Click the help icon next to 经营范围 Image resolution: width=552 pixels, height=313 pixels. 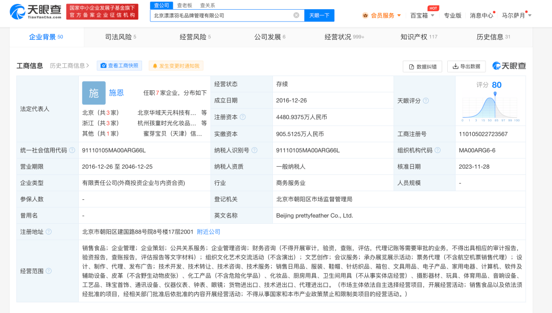click(x=49, y=271)
